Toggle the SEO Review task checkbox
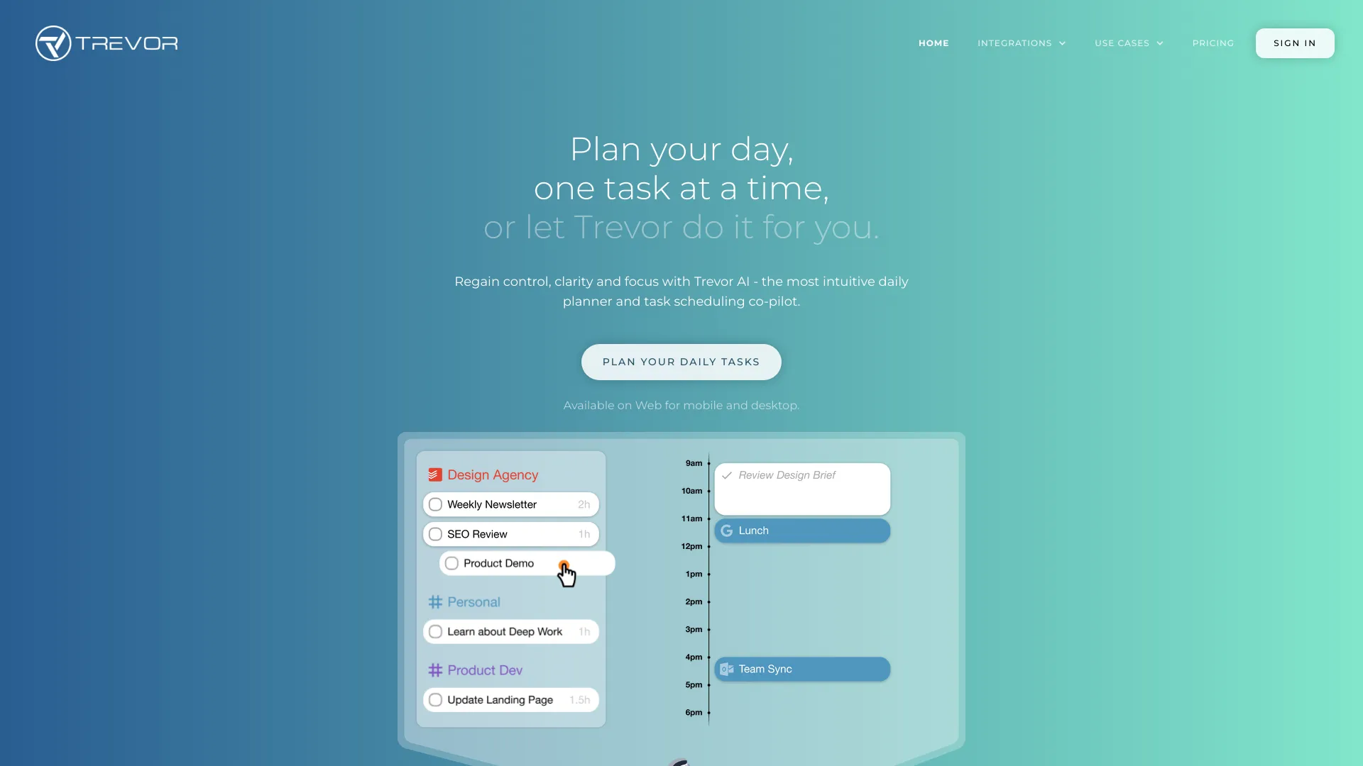The width and height of the screenshot is (1363, 766). [435, 534]
